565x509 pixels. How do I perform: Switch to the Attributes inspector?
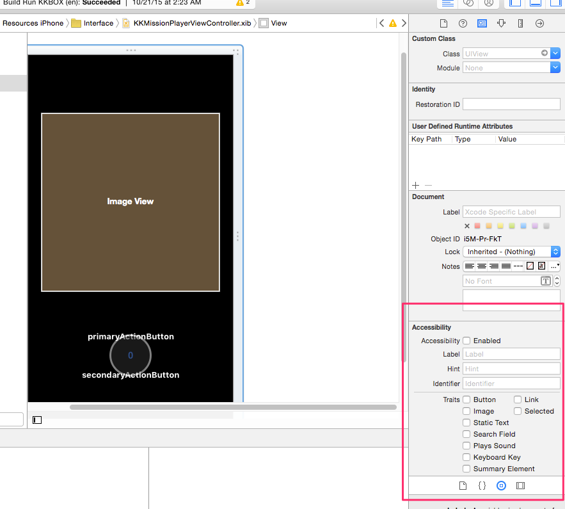point(501,23)
